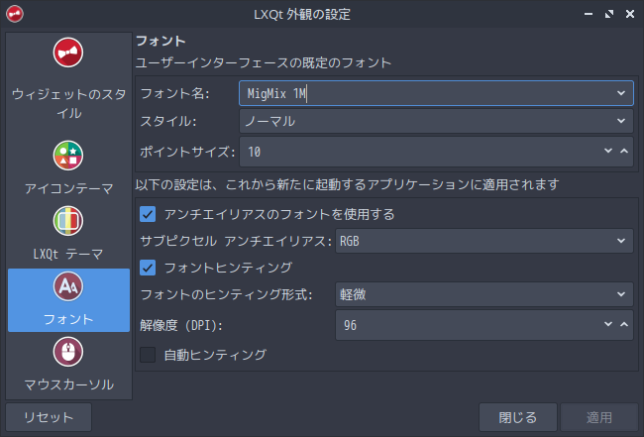Select the アイコンテーマ colorful shapes icon

pos(68,156)
